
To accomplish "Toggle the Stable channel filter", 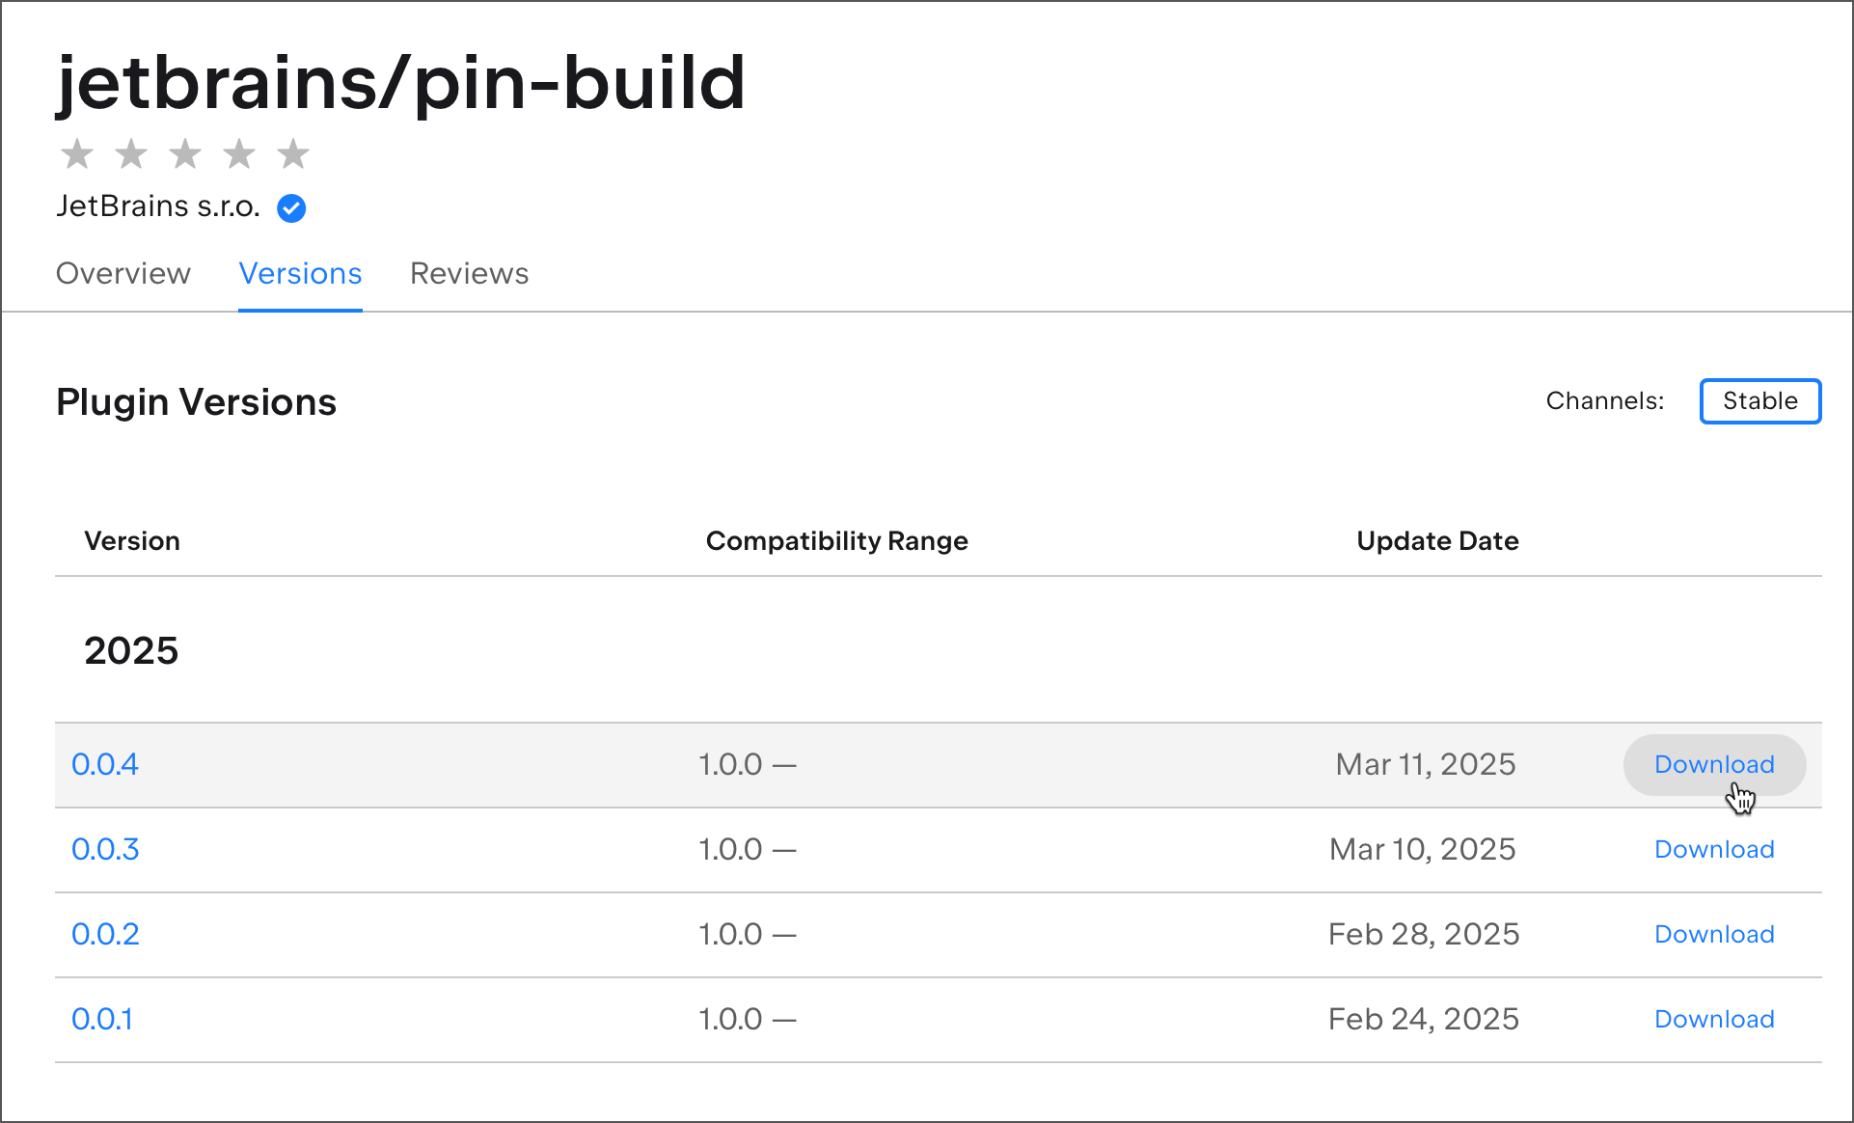I will (1759, 401).
